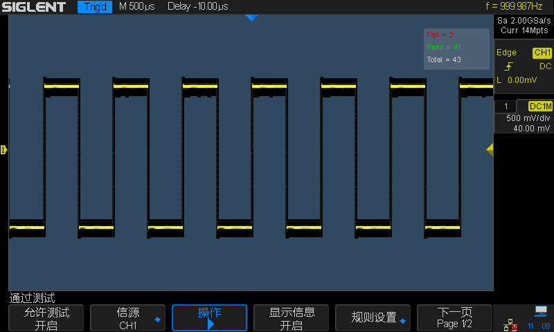The width and height of the screenshot is (554, 332).
Task: Click the yellow trigger level arrow
Action: coord(490,149)
